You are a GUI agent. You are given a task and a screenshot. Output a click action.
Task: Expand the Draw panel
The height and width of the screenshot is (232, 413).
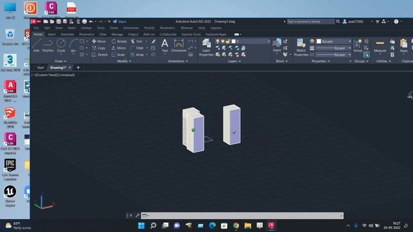(60, 61)
